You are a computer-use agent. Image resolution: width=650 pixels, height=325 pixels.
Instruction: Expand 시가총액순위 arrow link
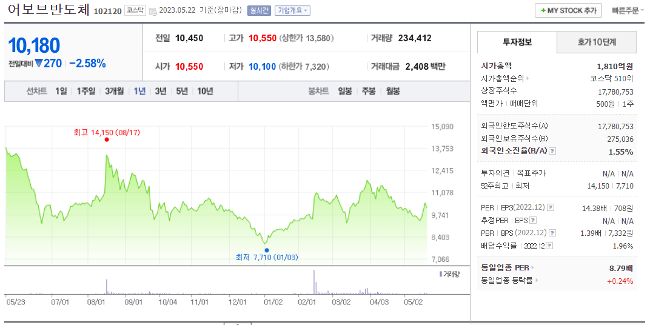point(528,78)
